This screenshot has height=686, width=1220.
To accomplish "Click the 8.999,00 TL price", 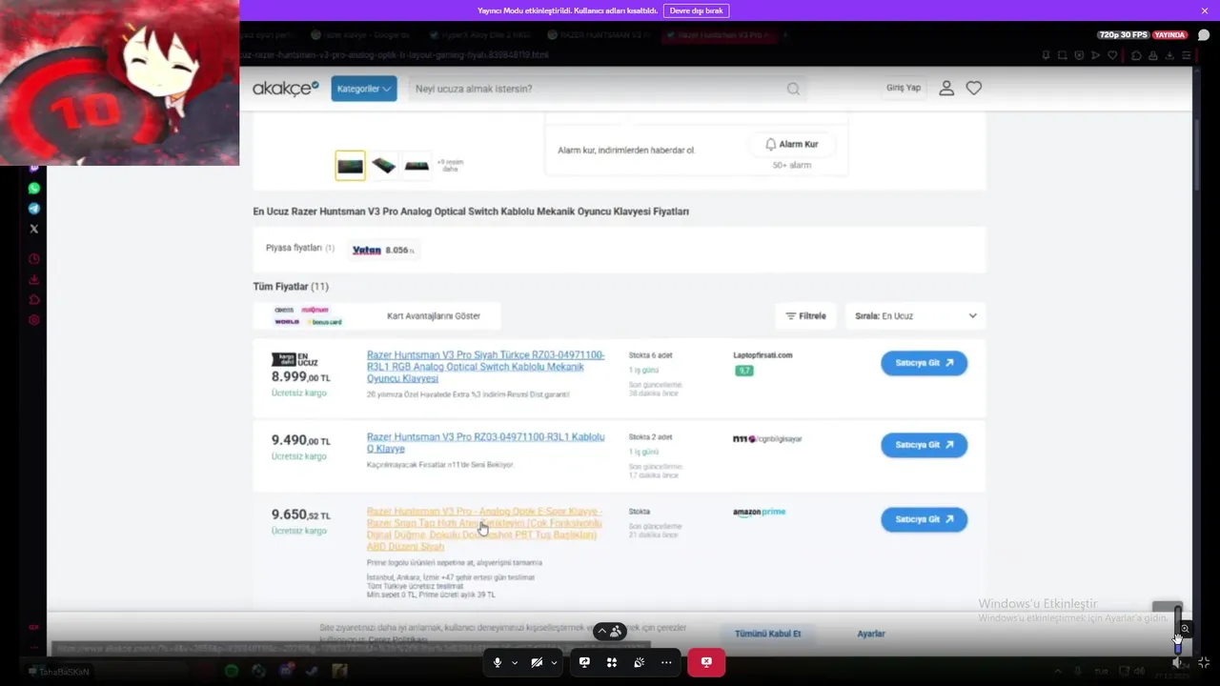I will pyautogui.click(x=301, y=377).
